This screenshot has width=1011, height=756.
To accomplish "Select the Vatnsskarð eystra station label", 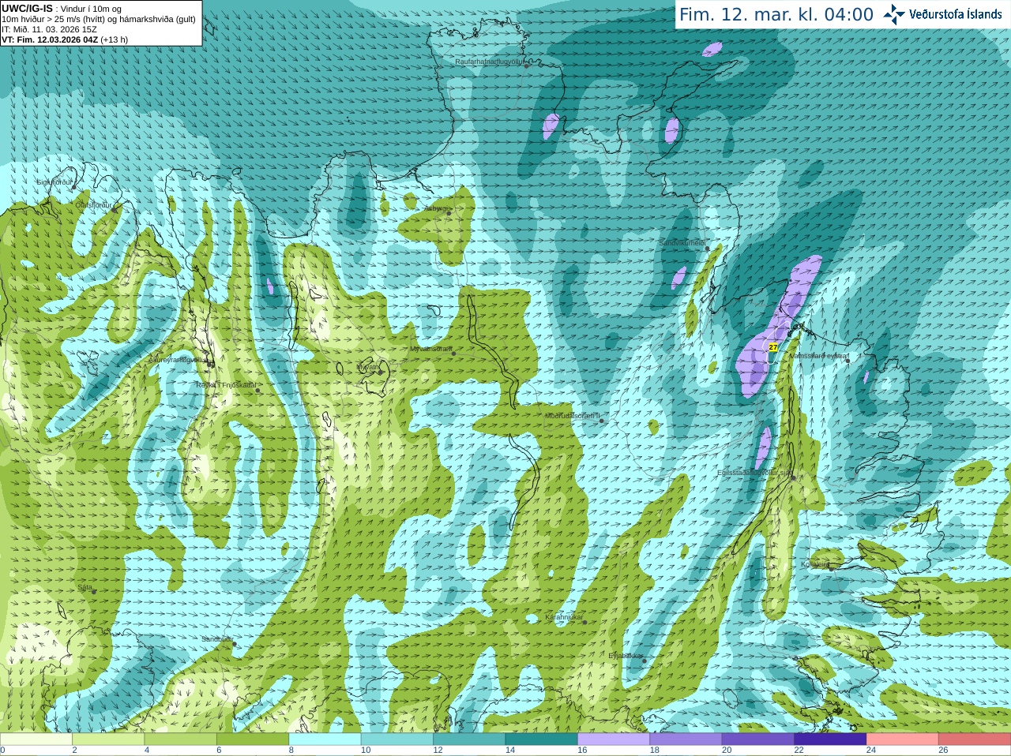I will pyautogui.click(x=817, y=356).
